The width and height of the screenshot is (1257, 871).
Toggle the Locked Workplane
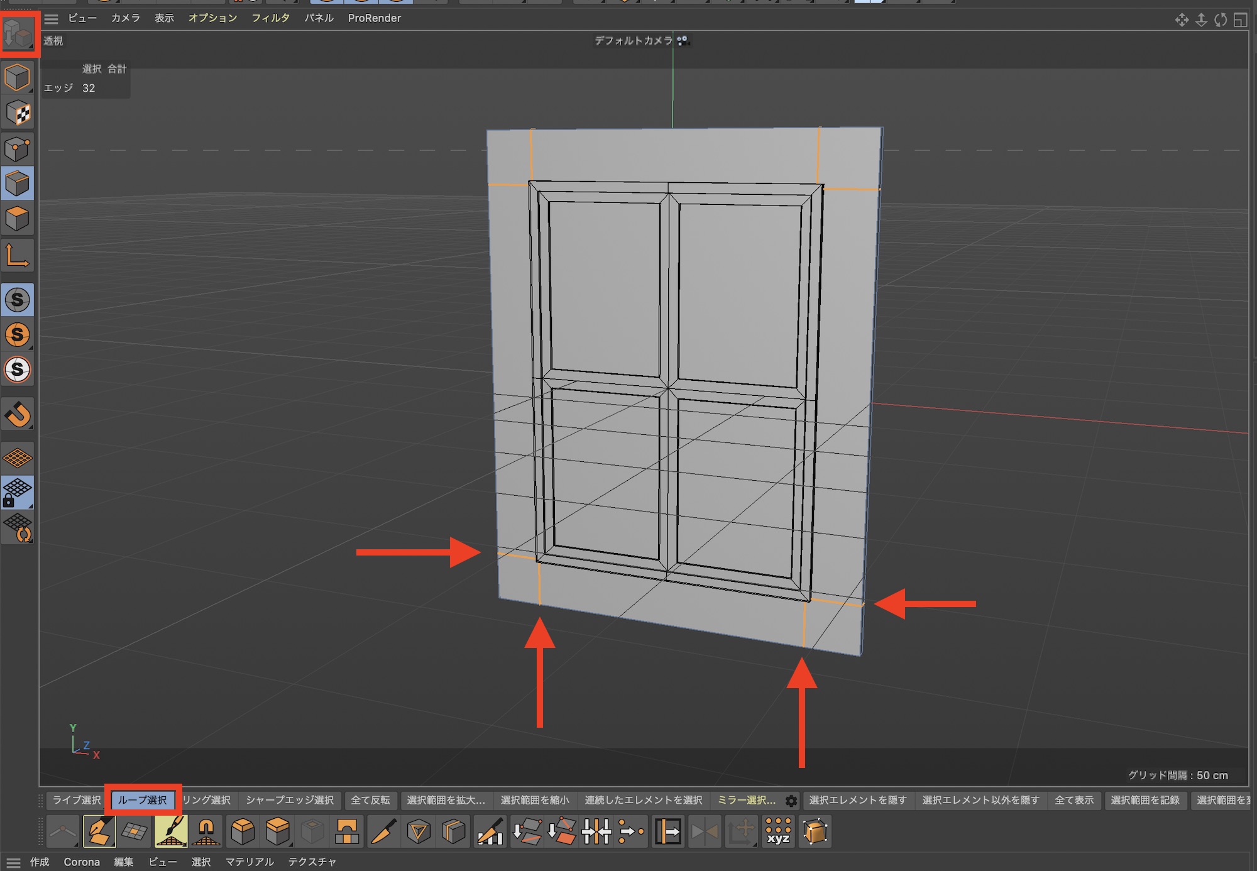coord(18,493)
